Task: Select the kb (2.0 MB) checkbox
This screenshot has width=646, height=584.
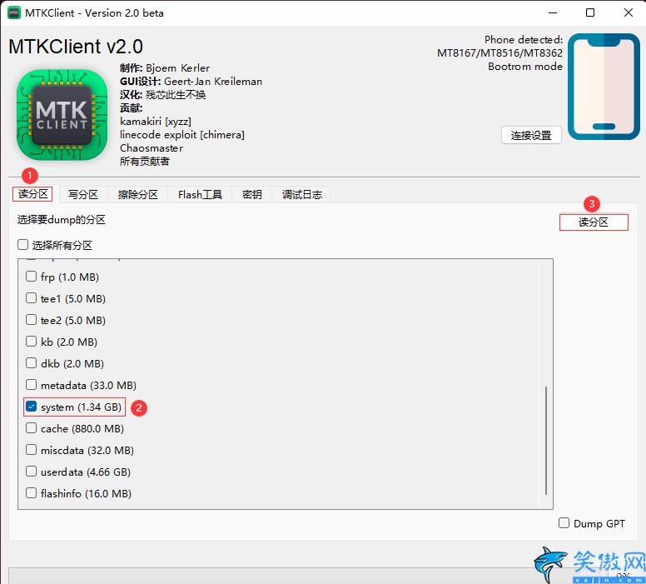Action: point(31,342)
